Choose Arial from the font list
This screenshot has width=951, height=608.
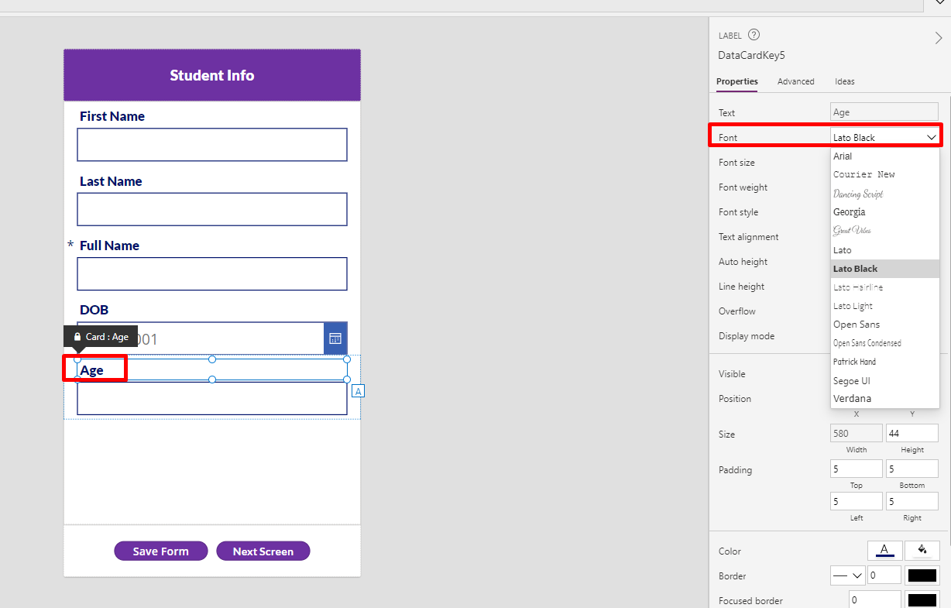pos(884,156)
